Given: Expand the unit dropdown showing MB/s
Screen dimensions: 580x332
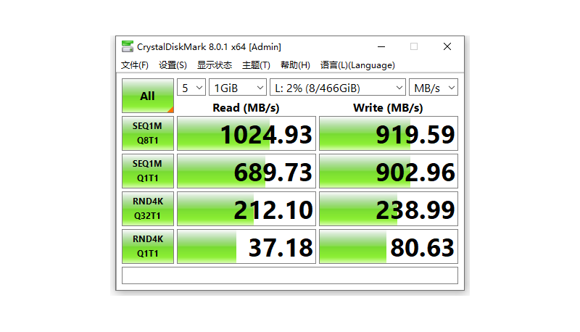Looking at the screenshot, I should 434,88.
